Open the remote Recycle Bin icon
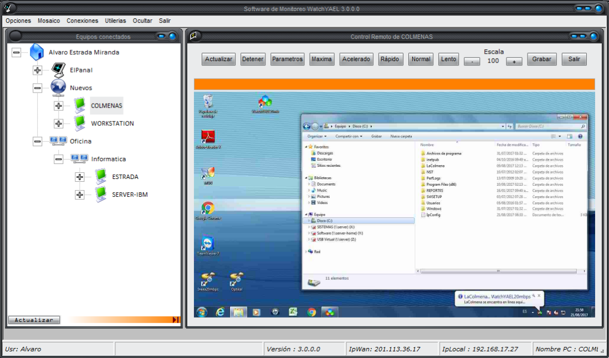This screenshot has width=609, height=358. (208, 102)
